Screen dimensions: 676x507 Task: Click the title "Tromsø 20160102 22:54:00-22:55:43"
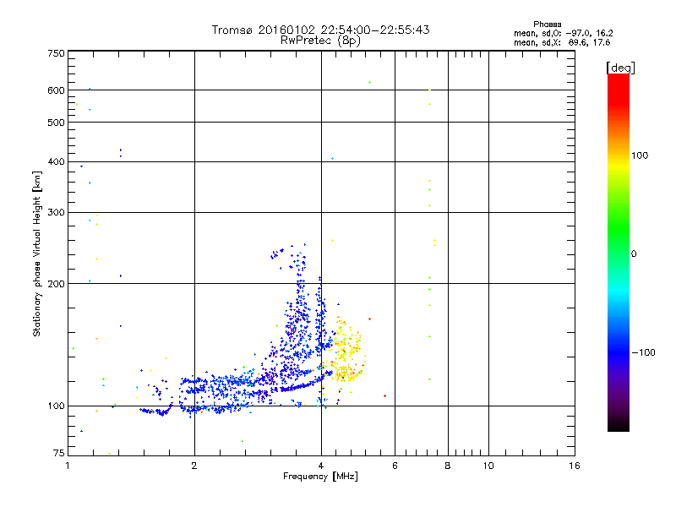[x=320, y=30]
